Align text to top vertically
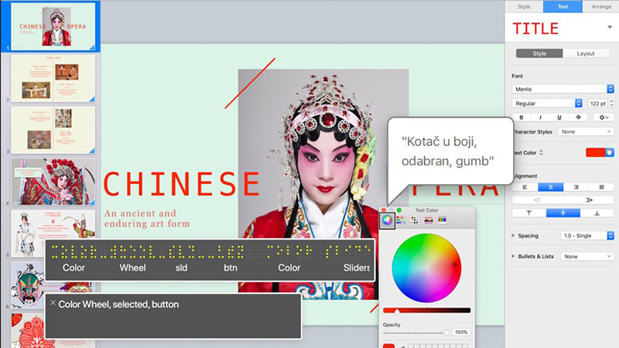 point(530,213)
